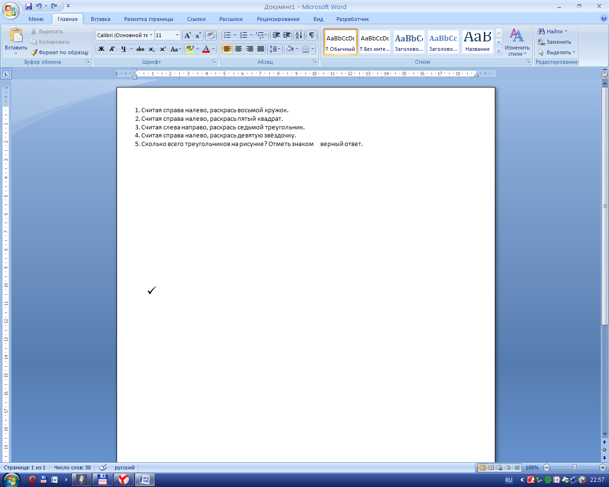Click the word count Число слов: 38
Image resolution: width=609 pixels, height=487 pixels.
72,468
